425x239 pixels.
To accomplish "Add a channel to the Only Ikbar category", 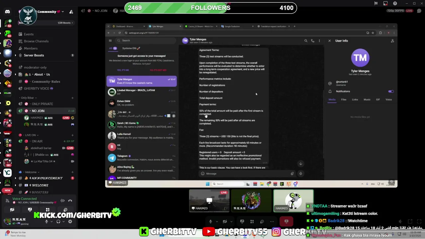I will click(x=72, y=98).
